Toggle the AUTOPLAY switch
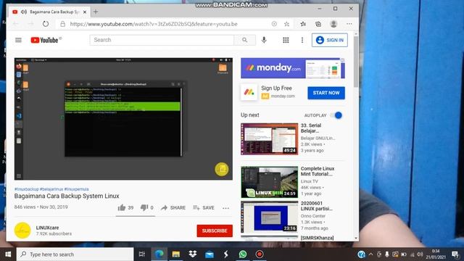Viewport: 464px width, 261px height. point(336,115)
